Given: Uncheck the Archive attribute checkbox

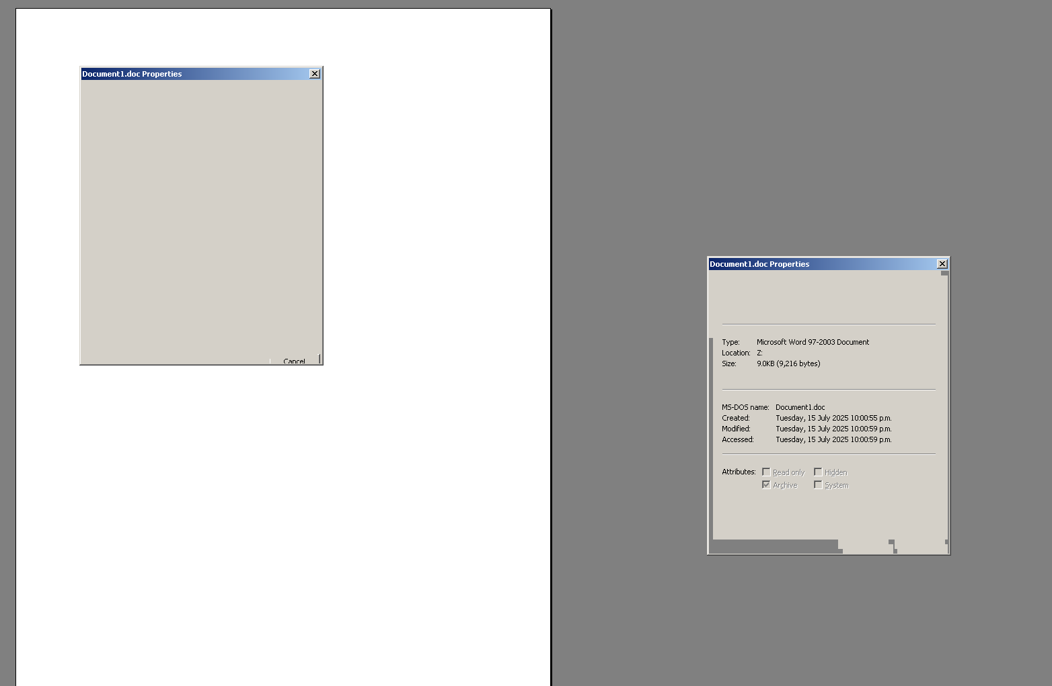Looking at the screenshot, I should point(766,485).
